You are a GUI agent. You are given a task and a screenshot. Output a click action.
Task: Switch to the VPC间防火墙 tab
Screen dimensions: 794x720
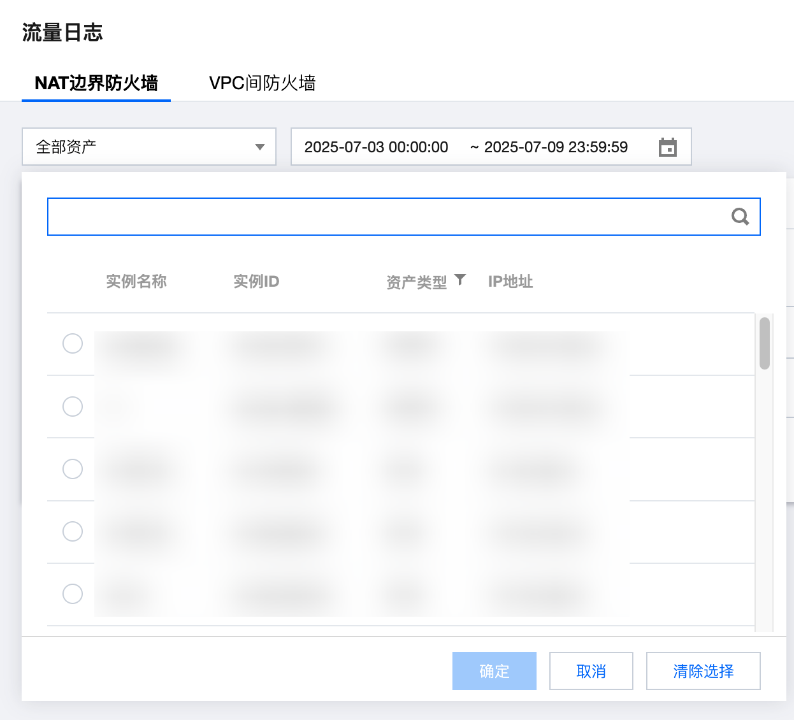(x=262, y=83)
